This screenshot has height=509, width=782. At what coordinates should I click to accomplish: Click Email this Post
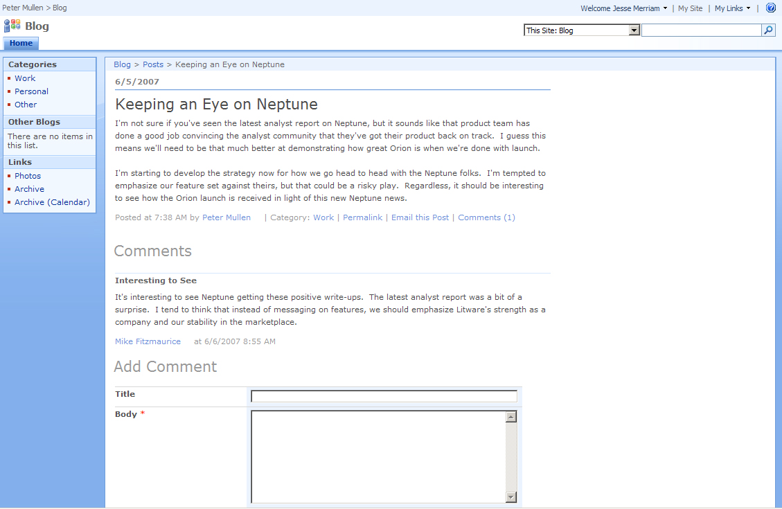420,217
